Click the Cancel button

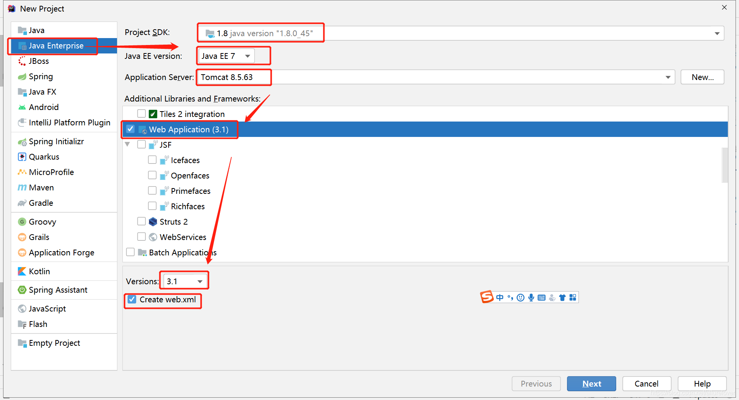647,384
